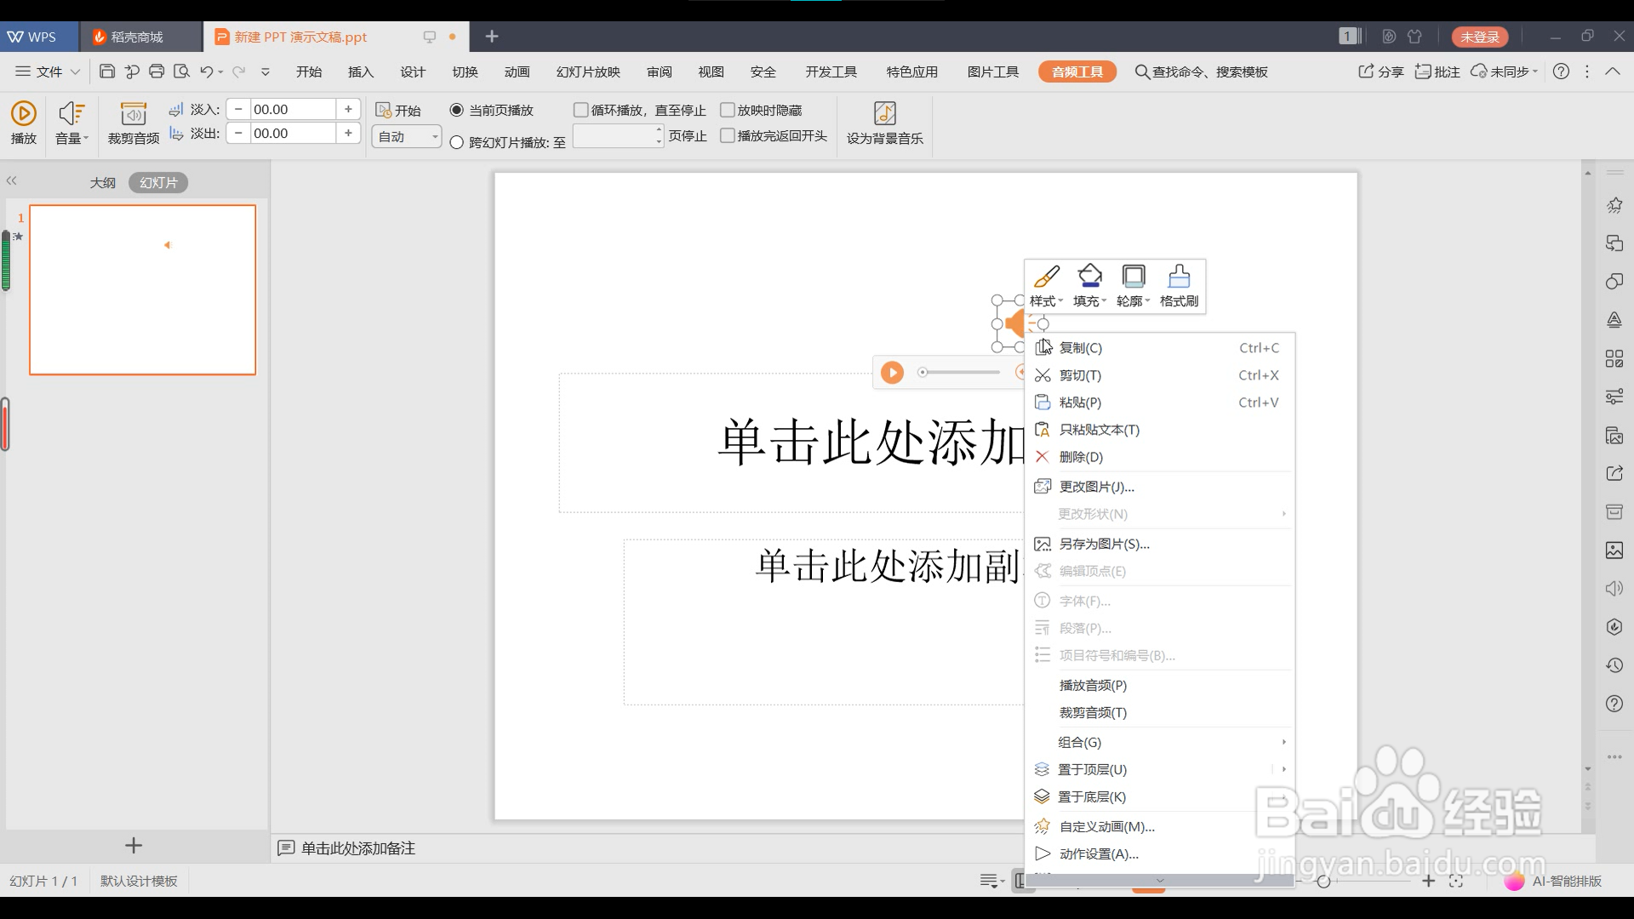Click the Comment (批注) icon
This screenshot has width=1634, height=919.
click(1423, 71)
